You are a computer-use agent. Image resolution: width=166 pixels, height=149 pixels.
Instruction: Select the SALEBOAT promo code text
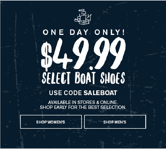100,93
